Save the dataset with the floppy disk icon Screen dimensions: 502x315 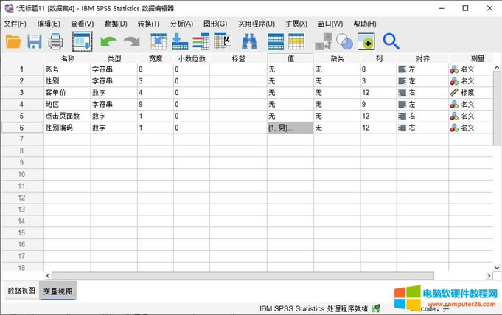[x=35, y=42]
